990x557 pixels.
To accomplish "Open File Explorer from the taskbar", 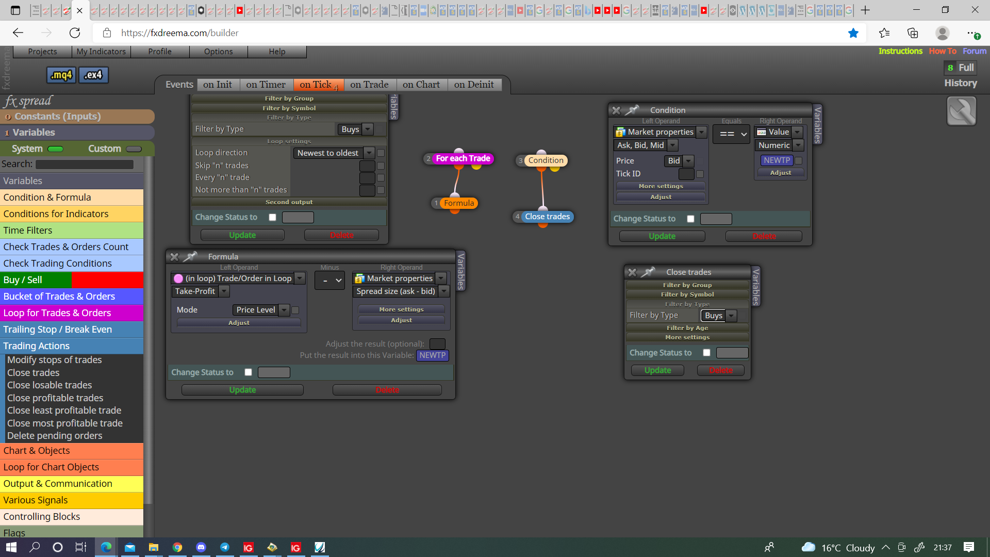I will pyautogui.click(x=154, y=547).
